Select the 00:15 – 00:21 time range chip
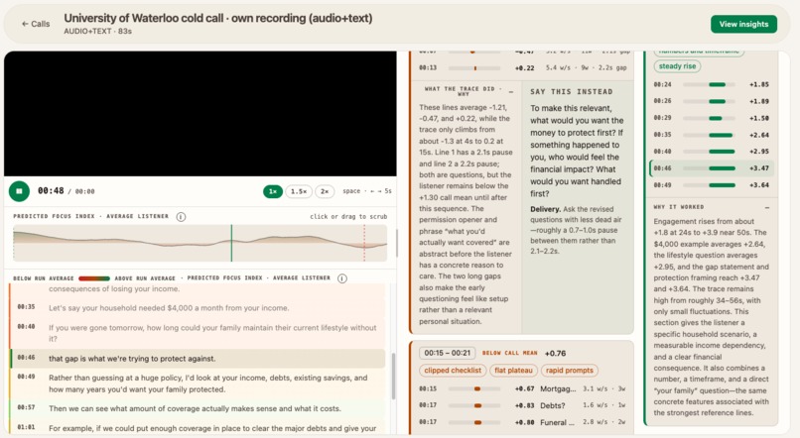 pyautogui.click(x=447, y=353)
